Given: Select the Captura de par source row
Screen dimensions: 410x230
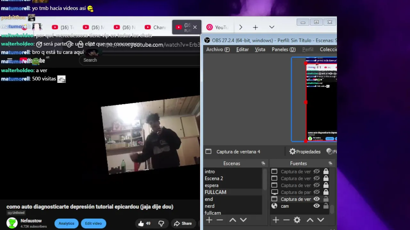Looking at the screenshot, I should [300, 192].
